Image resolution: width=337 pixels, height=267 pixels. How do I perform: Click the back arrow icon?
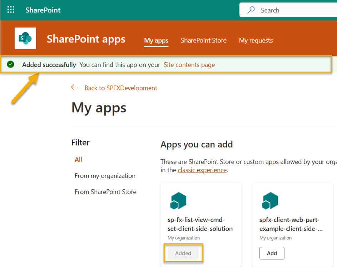(74, 87)
